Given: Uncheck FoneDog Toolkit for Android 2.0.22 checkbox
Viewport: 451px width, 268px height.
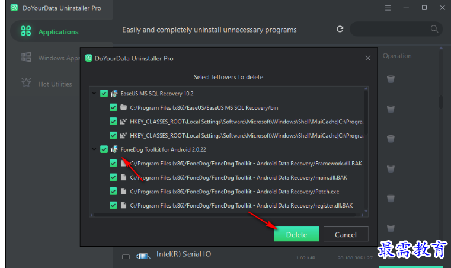Looking at the screenshot, I should (104, 149).
